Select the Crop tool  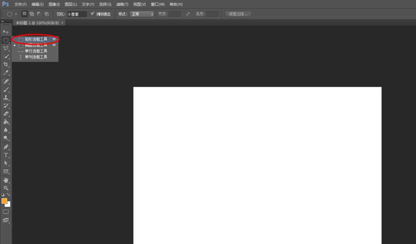pos(5,65)
